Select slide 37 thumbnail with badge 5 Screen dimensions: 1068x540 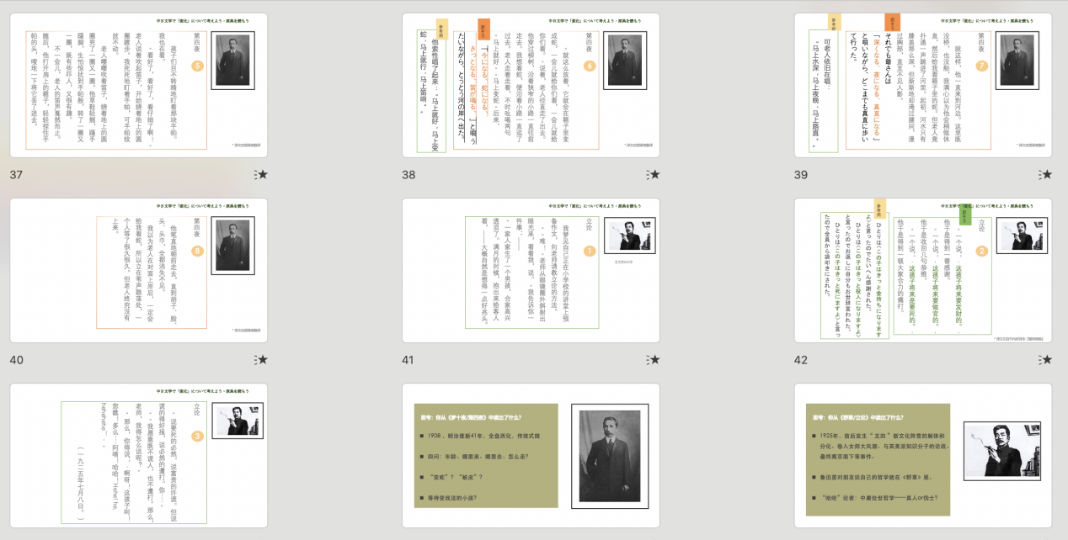click(x=139, y=85)
